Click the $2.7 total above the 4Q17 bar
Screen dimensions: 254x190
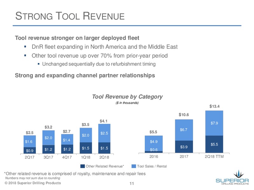pyautogui.click(x=67, y=131)
